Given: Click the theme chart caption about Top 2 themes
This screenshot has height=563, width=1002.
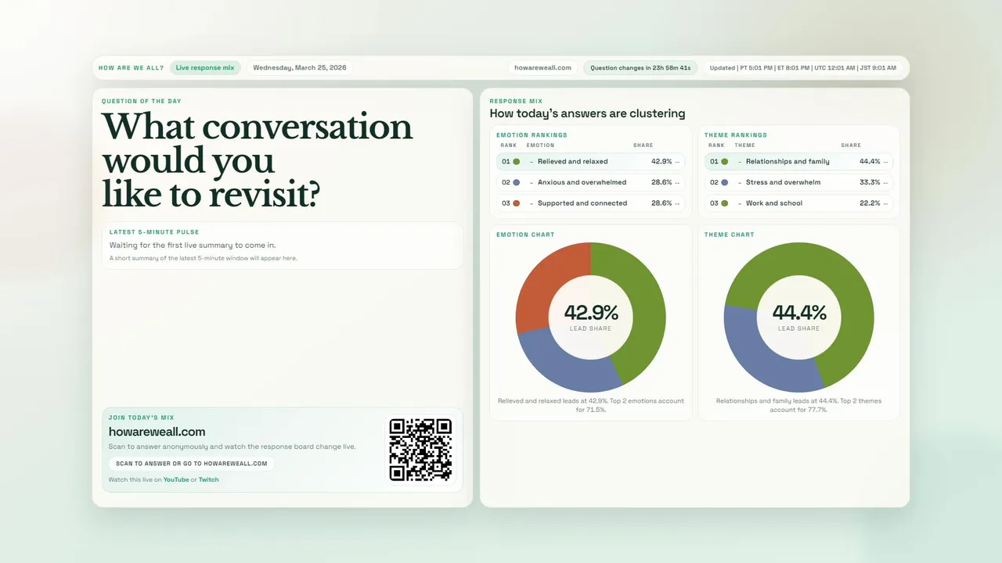Looking at the screenshot, I should tap(799, 405).
